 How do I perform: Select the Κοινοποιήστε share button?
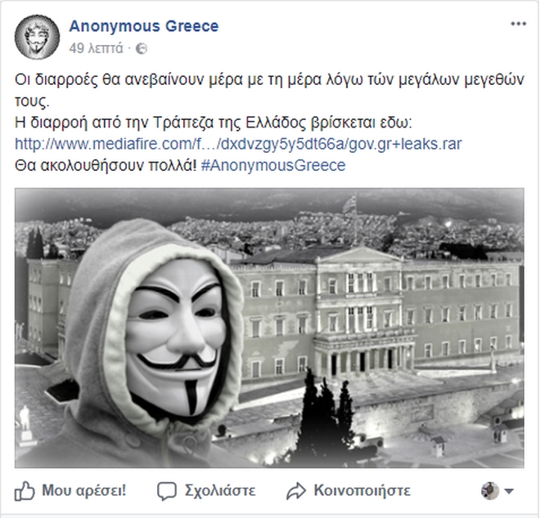coord(362,490)
